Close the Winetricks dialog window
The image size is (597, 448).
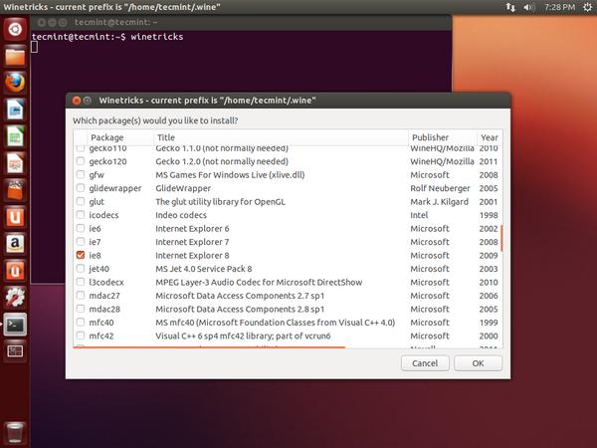[77, 101]
